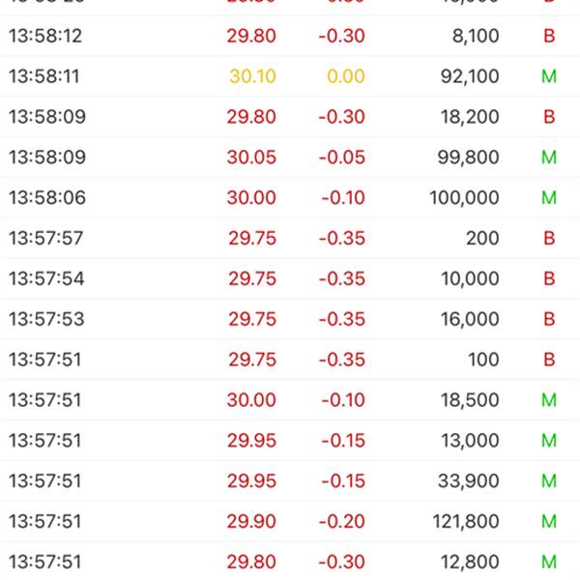Select the 13,000 volume entry
The image size is (580, 580).
468,441
